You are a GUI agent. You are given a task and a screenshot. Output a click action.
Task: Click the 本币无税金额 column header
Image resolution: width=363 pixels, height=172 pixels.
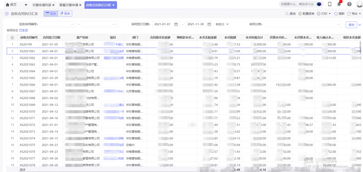[x=208, y=38]
